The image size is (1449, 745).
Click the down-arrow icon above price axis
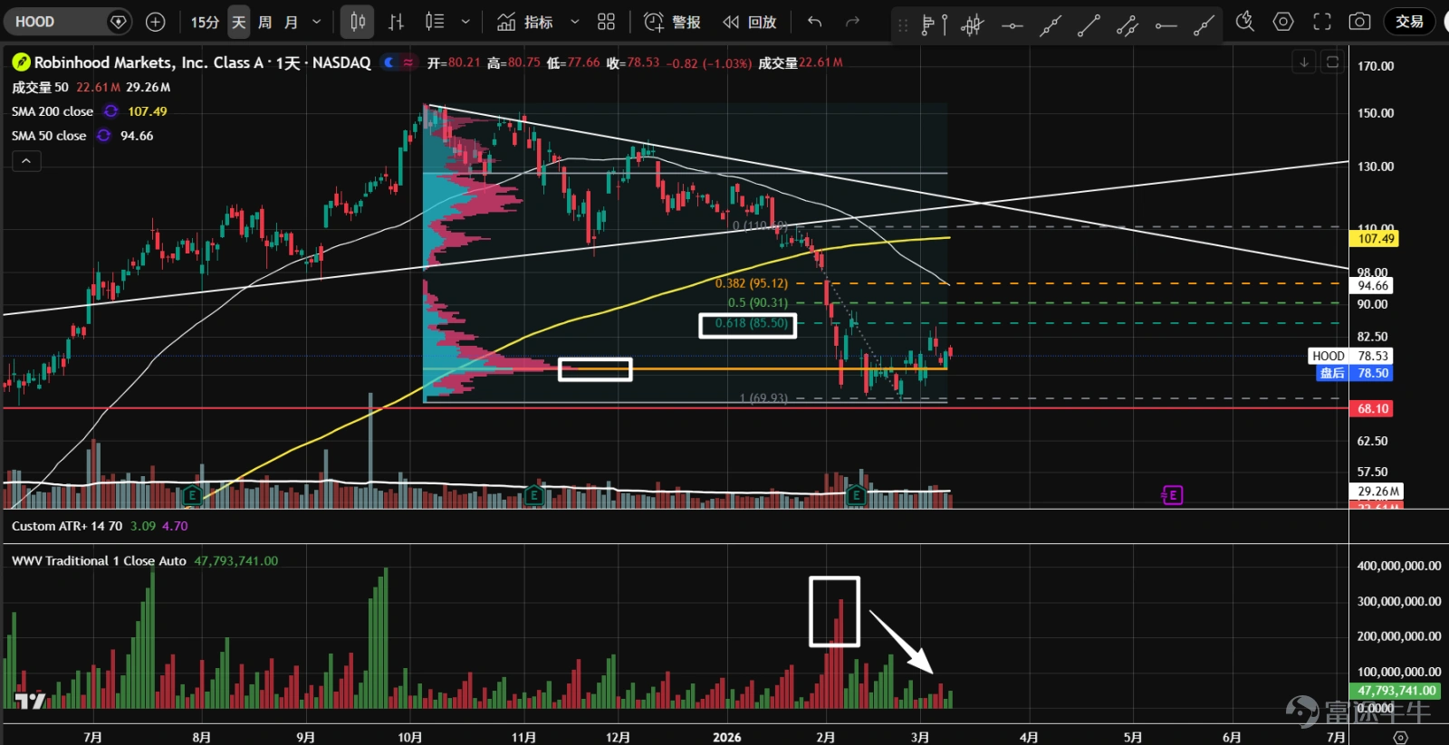1304,62
